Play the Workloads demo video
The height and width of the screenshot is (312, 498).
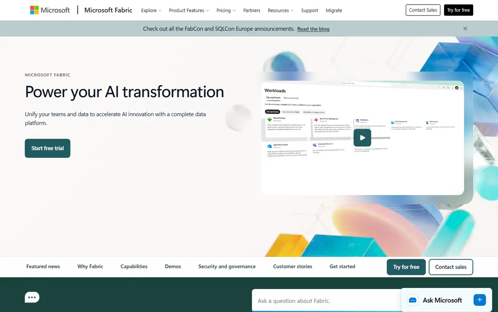tap(362, 138)
